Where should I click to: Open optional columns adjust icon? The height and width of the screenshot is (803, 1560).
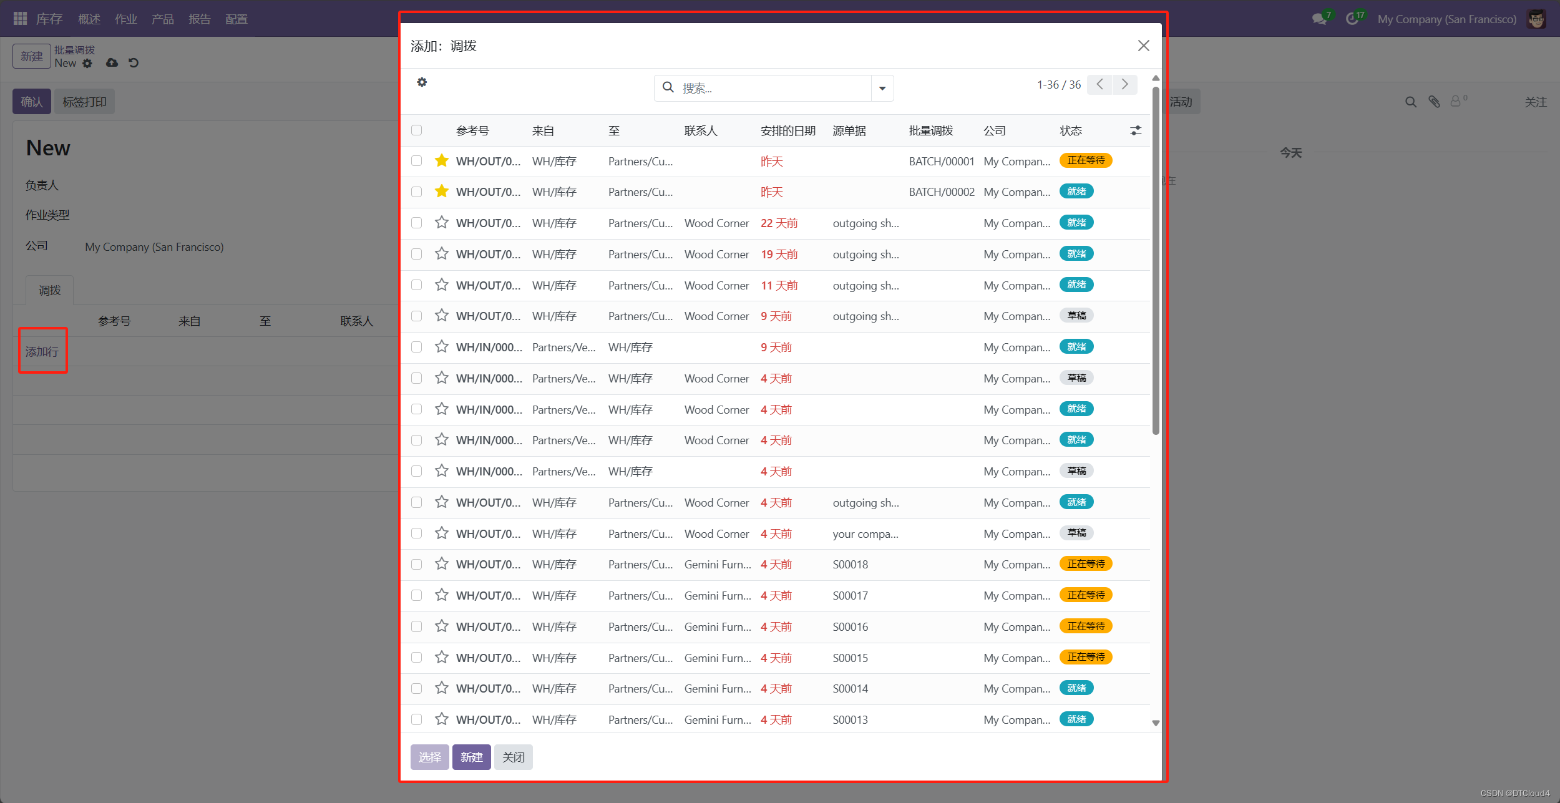pos(1136,130)
